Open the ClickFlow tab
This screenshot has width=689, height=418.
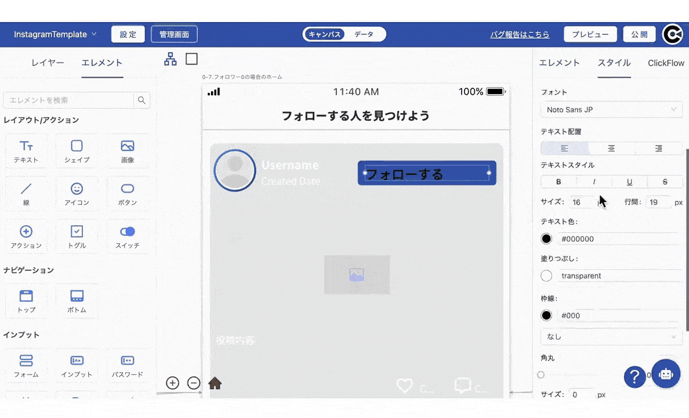coord(666,63)
